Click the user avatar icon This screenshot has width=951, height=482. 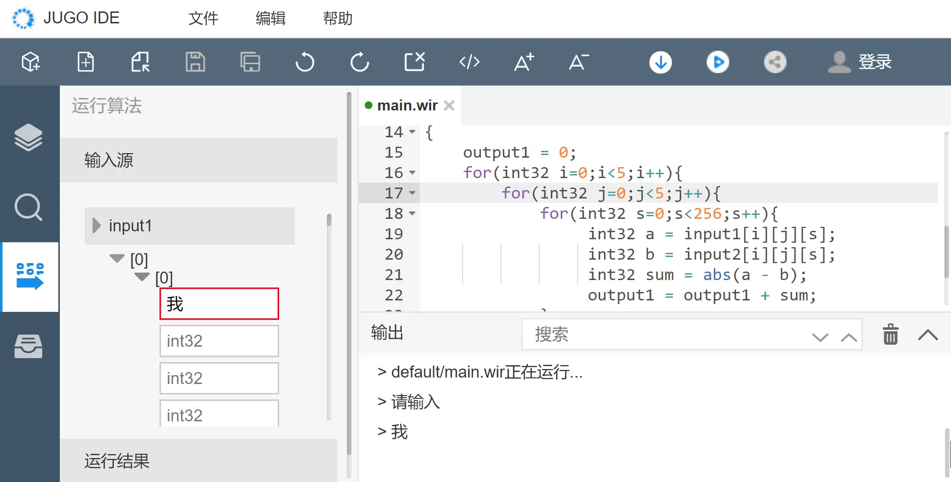tap(839, 62)
